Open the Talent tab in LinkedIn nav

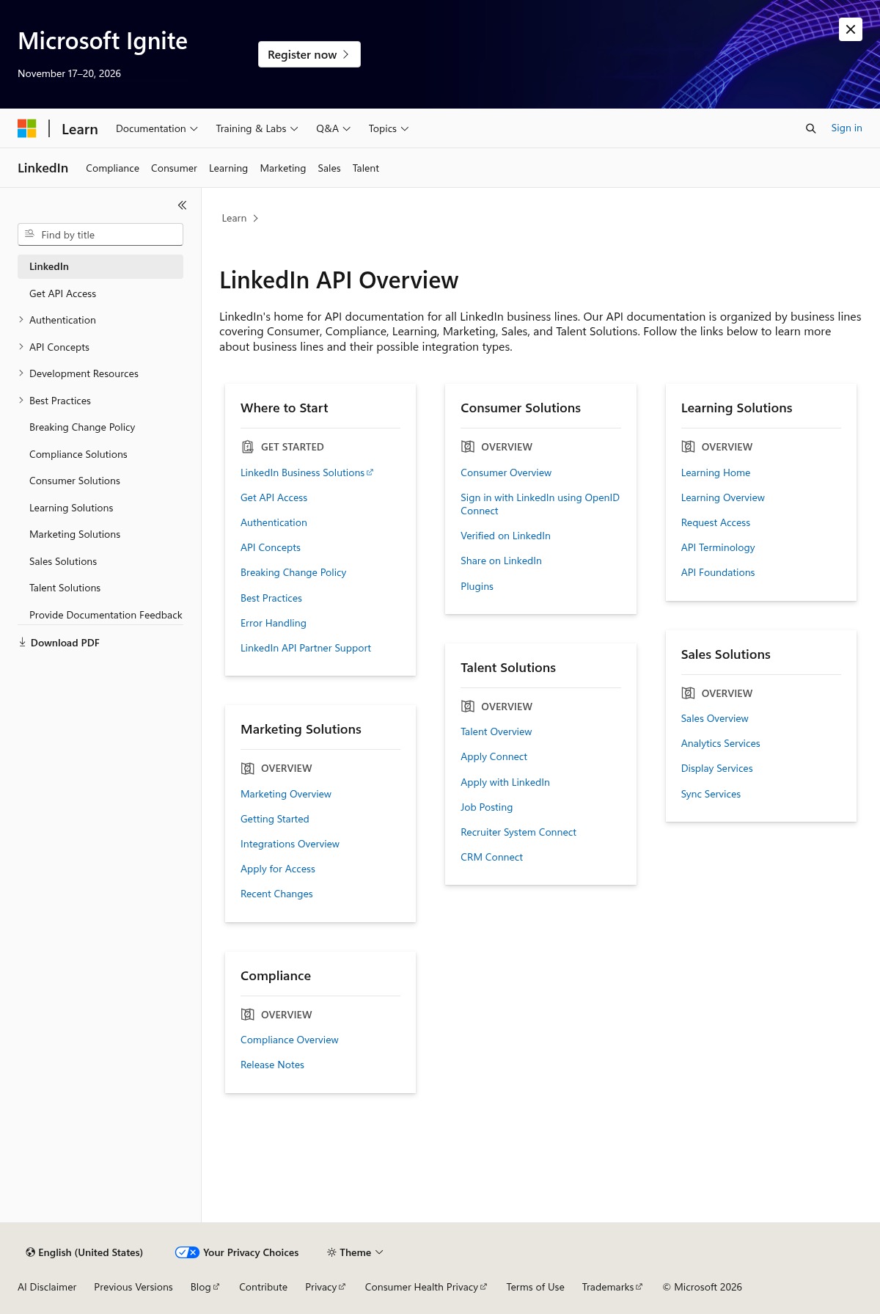(x=365, y=168)
